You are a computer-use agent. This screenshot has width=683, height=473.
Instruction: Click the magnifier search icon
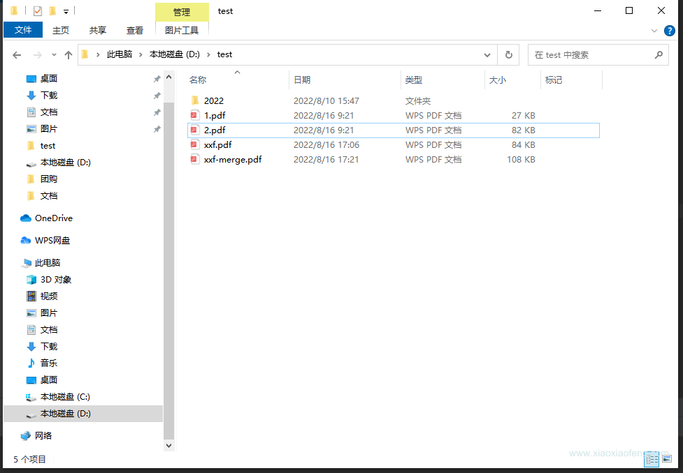tap(659, 55)
